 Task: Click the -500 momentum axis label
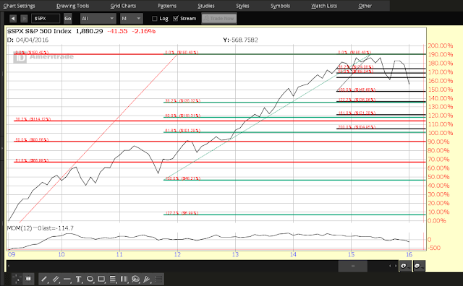tap(434, 248)
